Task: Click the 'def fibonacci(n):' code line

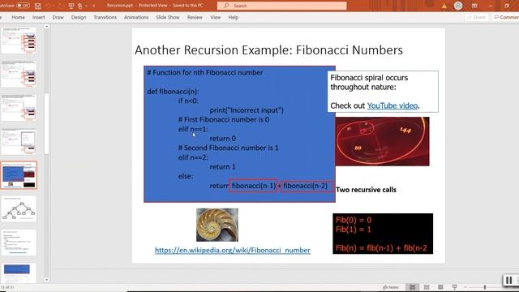Action: click(x=173, y=92)
